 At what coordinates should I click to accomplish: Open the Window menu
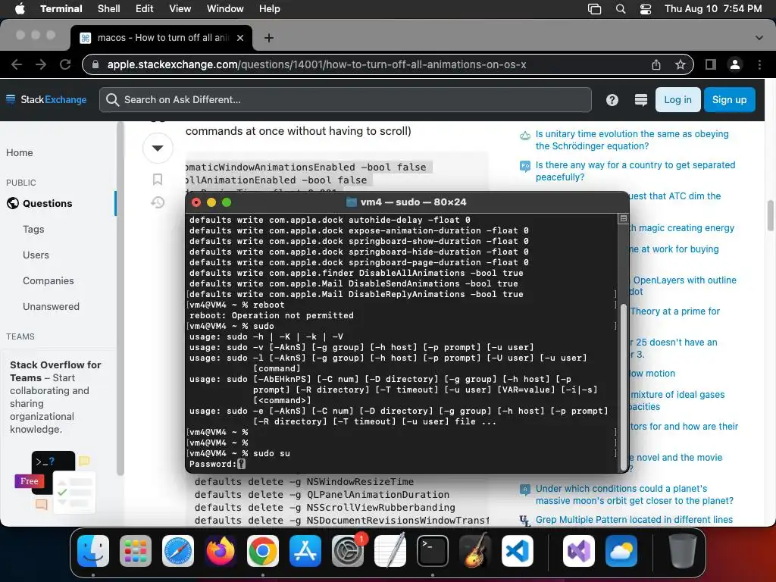coord(225,8)
